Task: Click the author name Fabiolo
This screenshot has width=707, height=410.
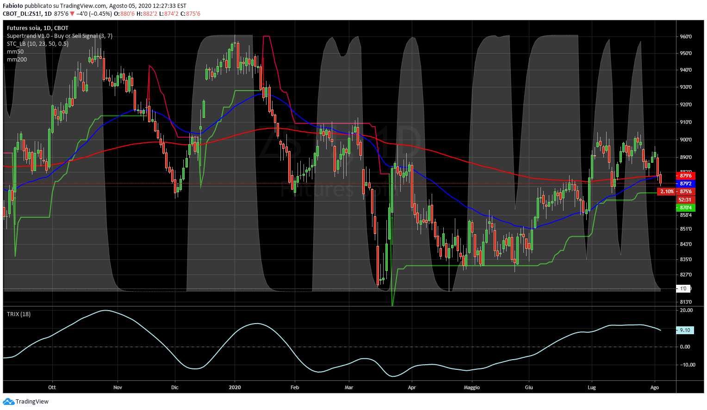Action: click(13, 6)
